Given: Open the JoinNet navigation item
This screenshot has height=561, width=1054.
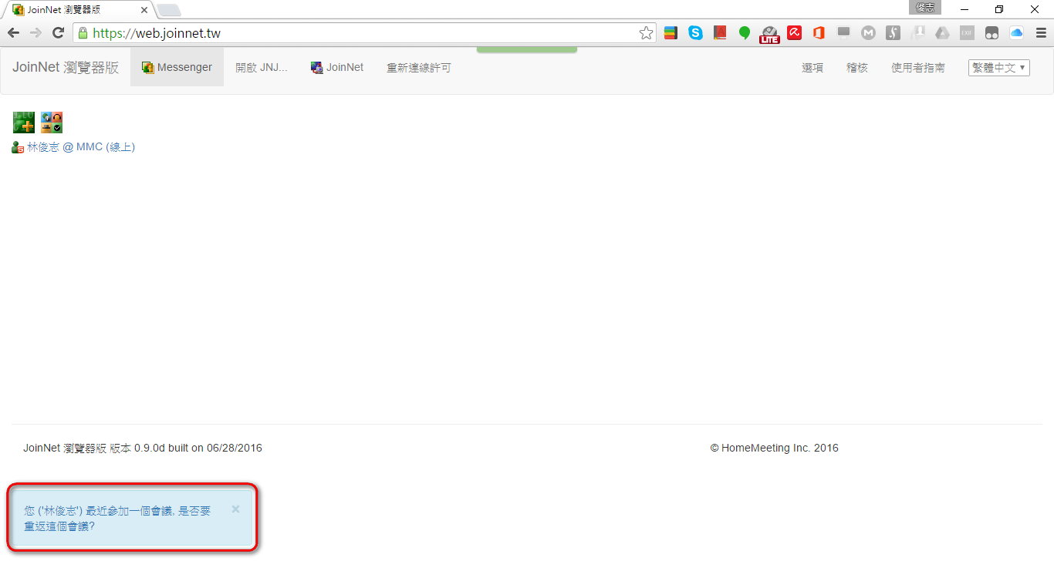Looking at the screenshot, I should pos(337,67).
